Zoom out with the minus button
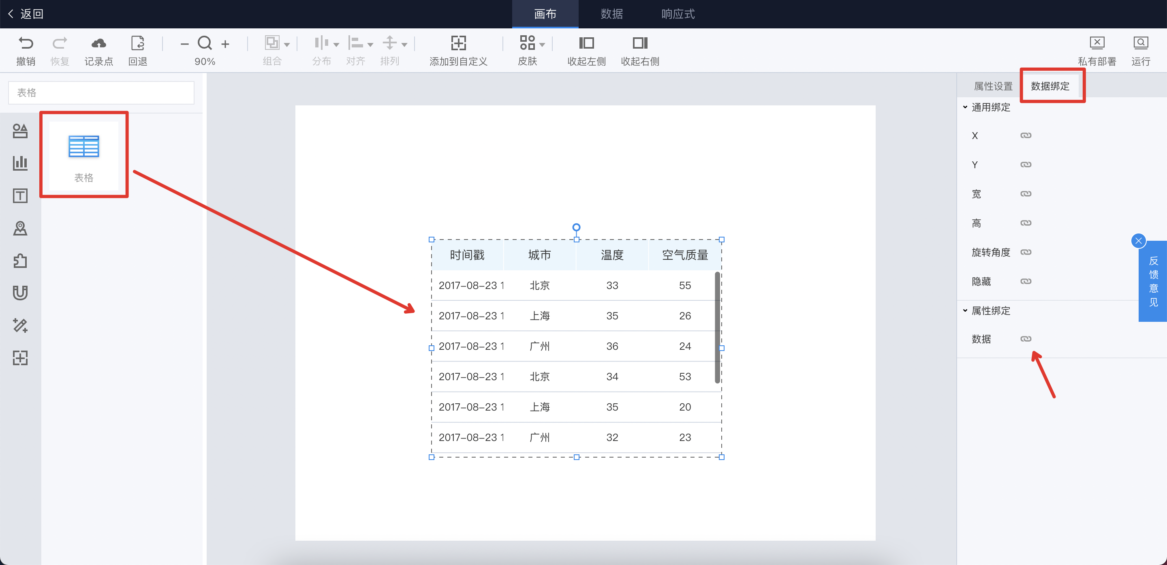 click(184, 44)
